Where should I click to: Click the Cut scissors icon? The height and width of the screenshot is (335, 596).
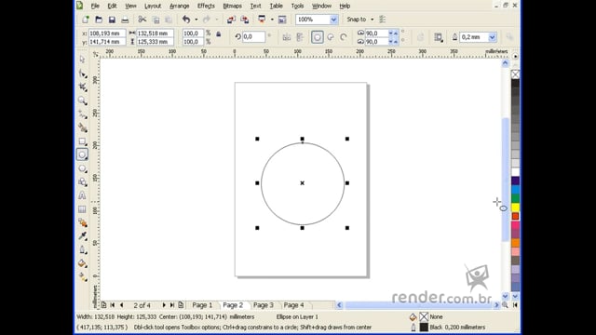(142, 20)
